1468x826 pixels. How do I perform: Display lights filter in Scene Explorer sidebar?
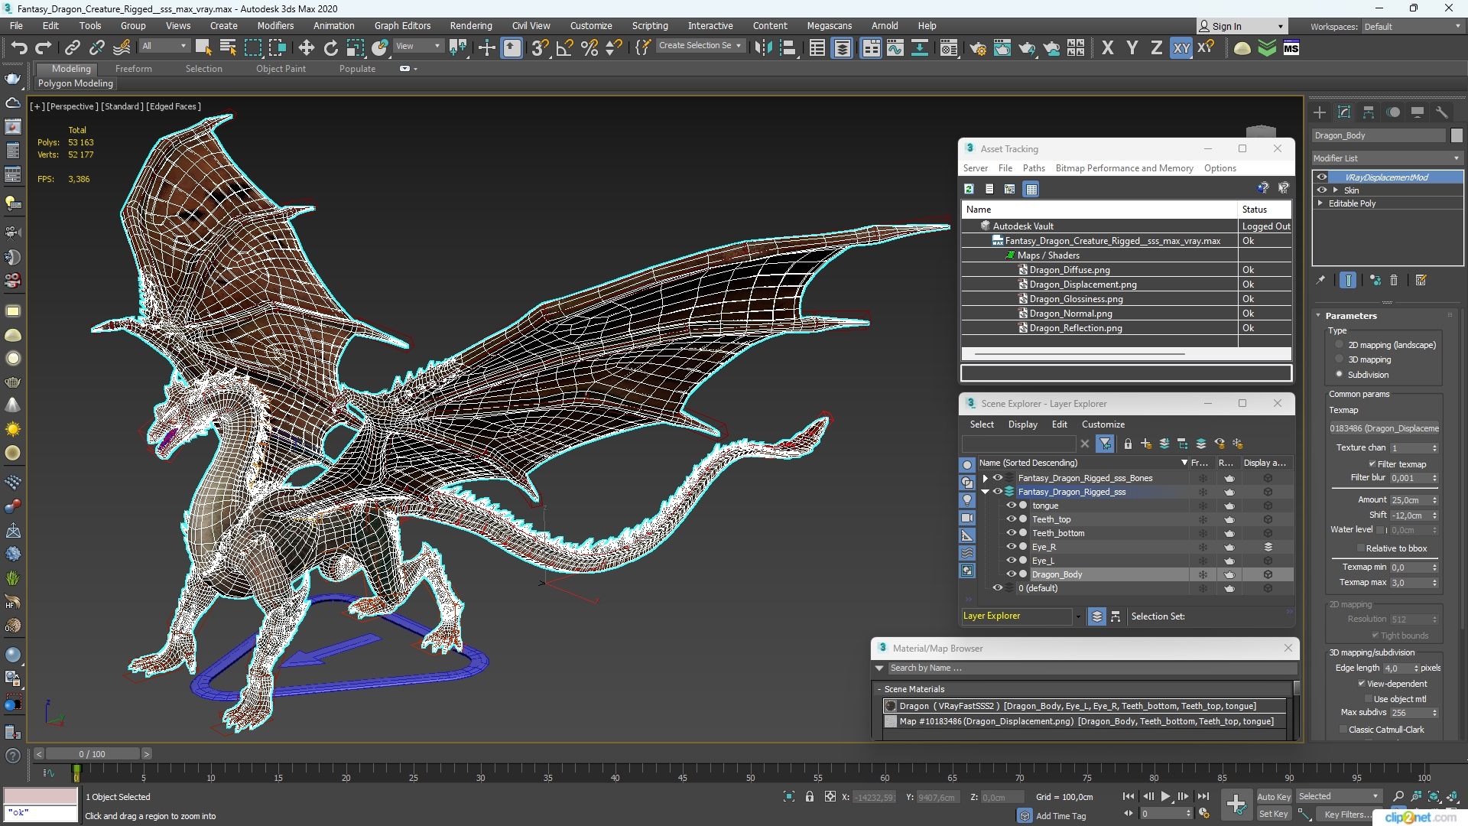[x=967, y=500]
